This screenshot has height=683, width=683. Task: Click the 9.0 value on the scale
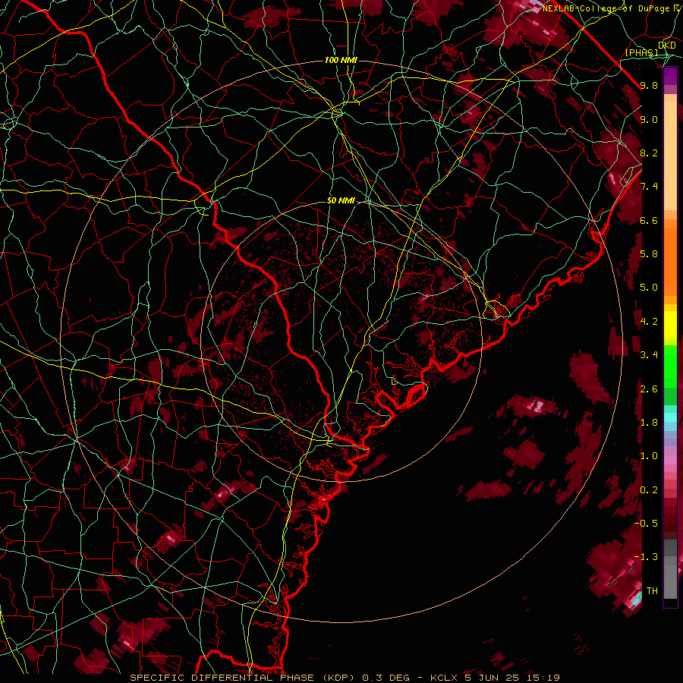649,119
